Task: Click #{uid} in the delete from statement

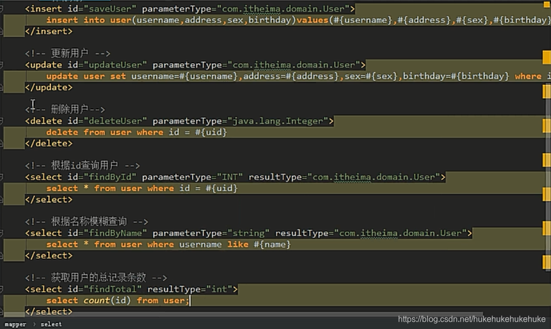Action: (x=211, y=132)
